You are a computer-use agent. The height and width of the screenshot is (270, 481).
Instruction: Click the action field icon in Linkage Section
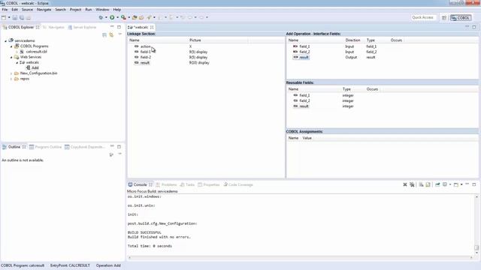point(137,46)
